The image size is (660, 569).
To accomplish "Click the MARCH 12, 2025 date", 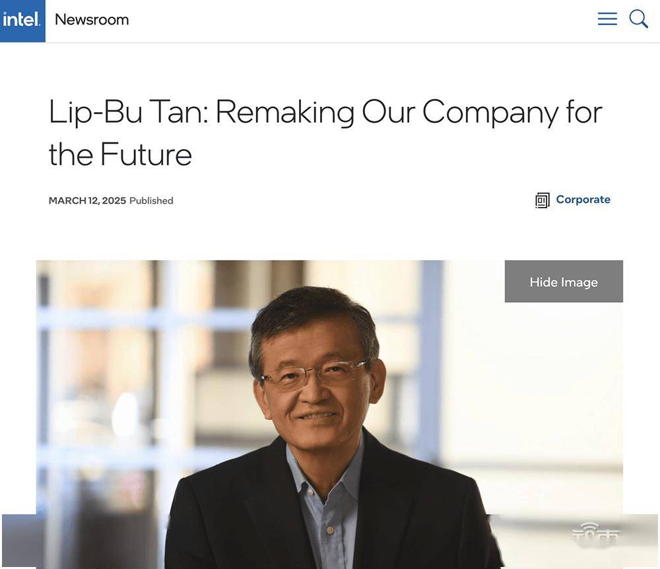I will (x=87, y=200).
